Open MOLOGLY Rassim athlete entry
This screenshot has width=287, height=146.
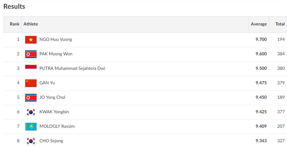tap(57, 126)
